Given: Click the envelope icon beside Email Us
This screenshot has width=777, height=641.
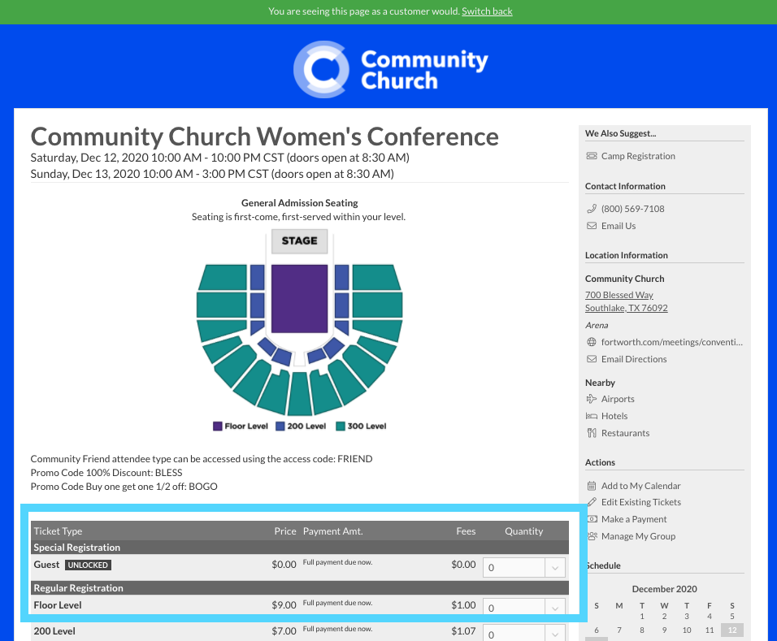Looking at the screenshot, I should (x=593, y=225).
